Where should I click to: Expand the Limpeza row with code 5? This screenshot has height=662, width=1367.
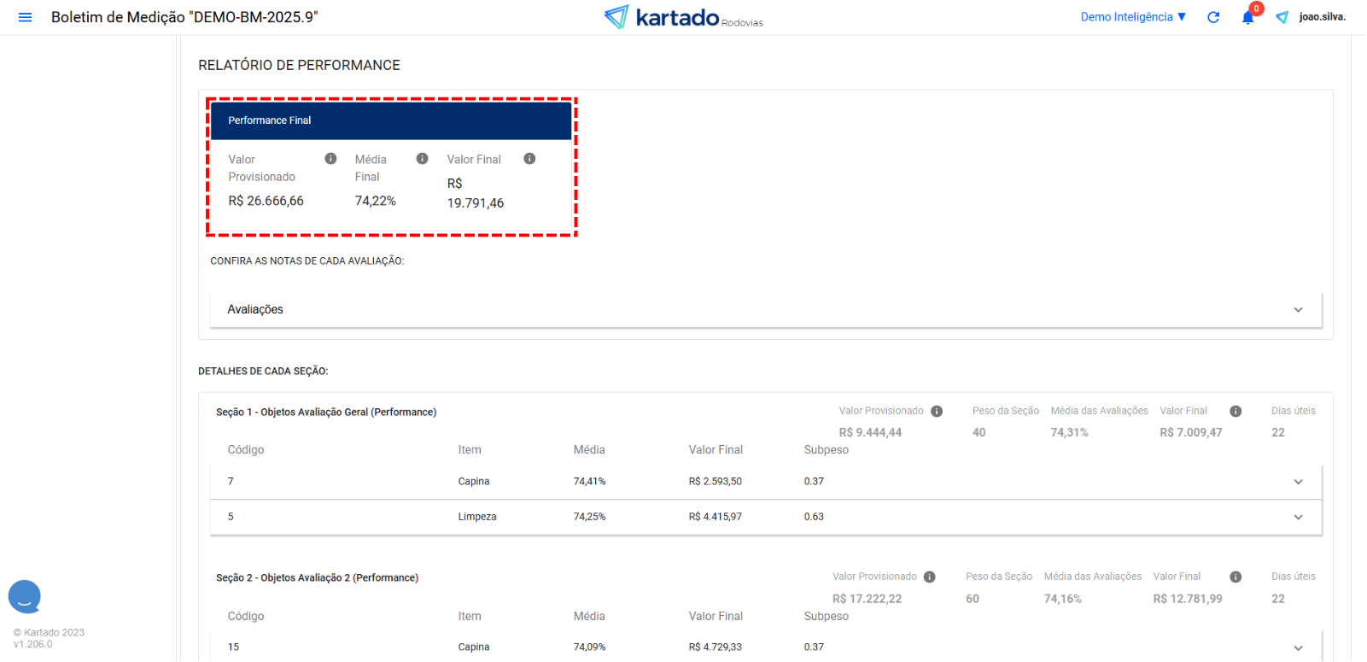(x=1298, y=517)
